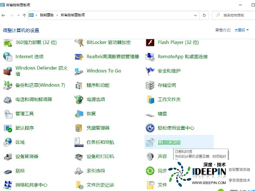
Task: Open the 查看方式 大图标 dropdown
Action: (x=242, y=30)
